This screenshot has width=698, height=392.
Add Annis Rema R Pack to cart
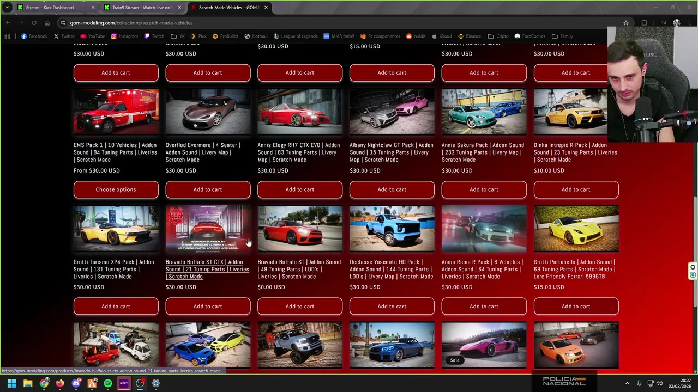(x=484, y=307)
